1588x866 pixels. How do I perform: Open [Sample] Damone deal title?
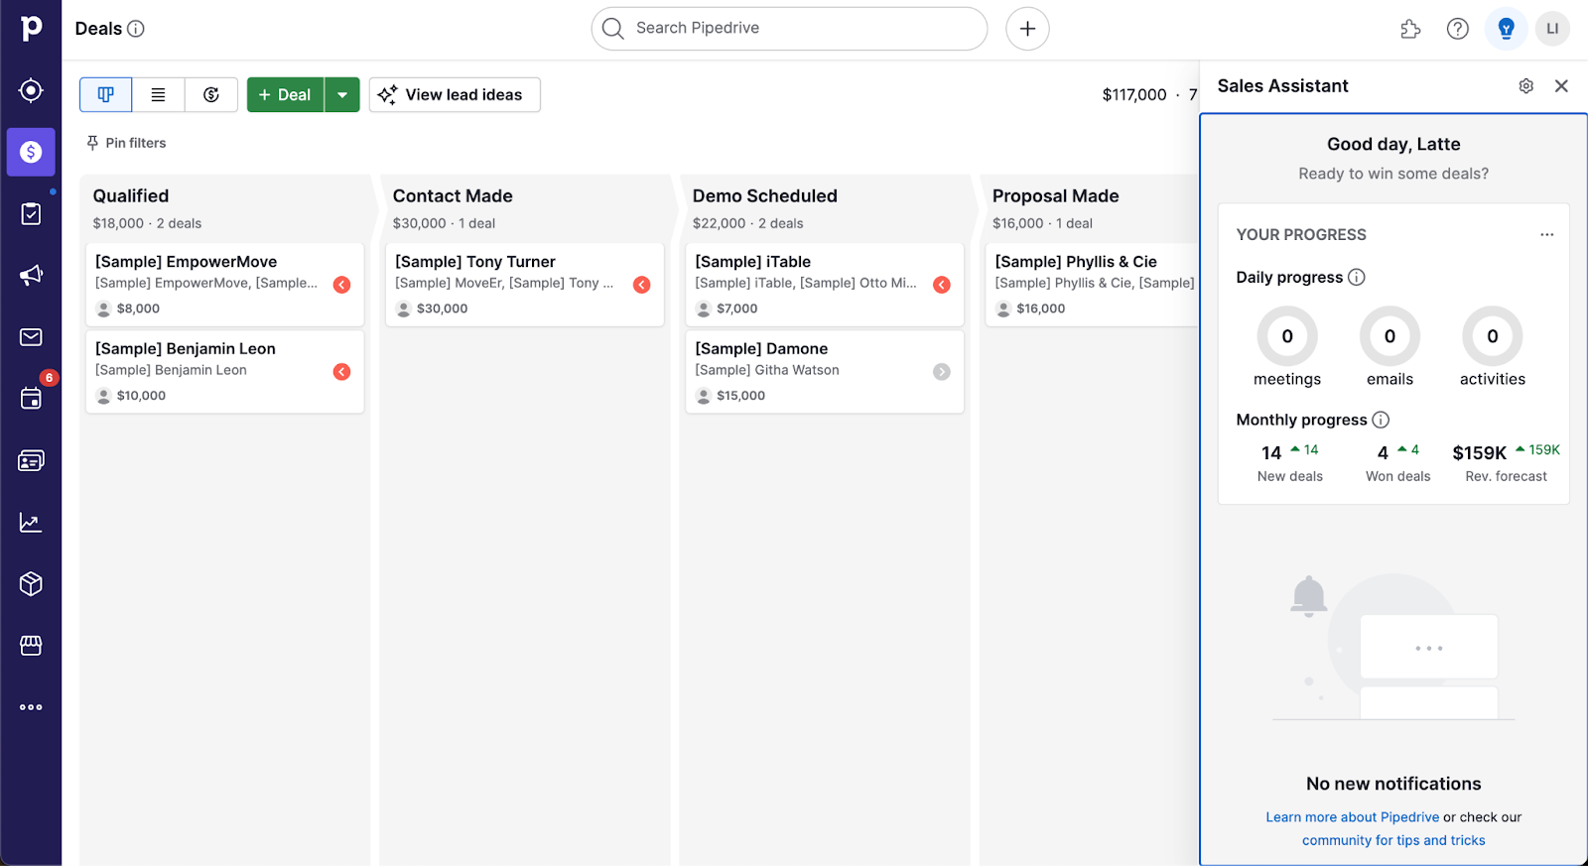click(761, 349)
